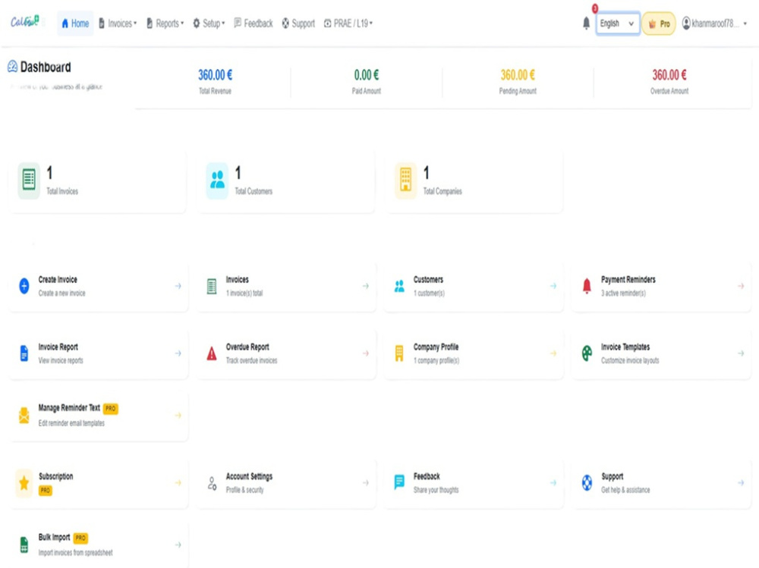Open the Invoice Templates card title

(x=625, y=347)
